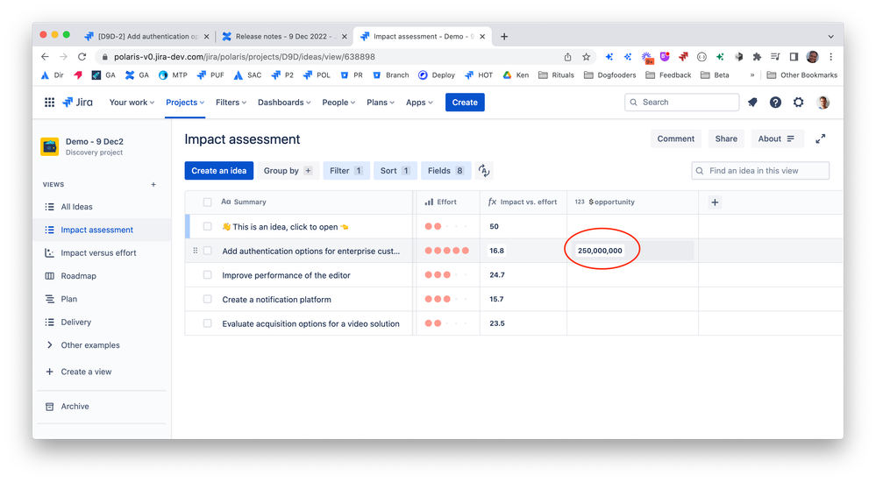Open the Group by button
Screen dimensions: 876x482
click(x=287, y=171)
